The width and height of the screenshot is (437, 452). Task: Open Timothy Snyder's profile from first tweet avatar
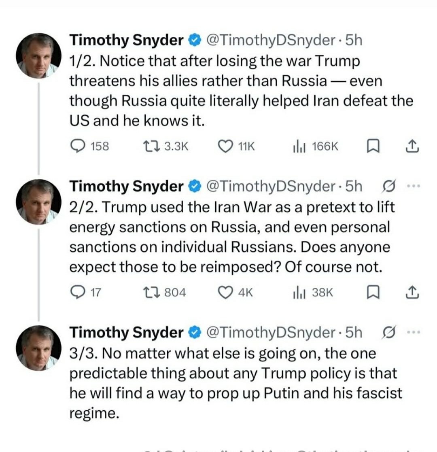point(38,55)
